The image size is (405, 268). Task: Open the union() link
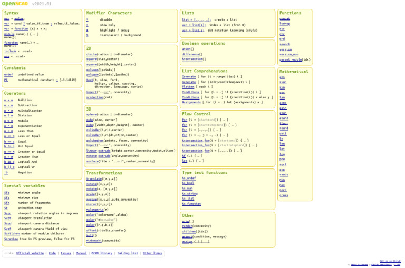(186, 49)
